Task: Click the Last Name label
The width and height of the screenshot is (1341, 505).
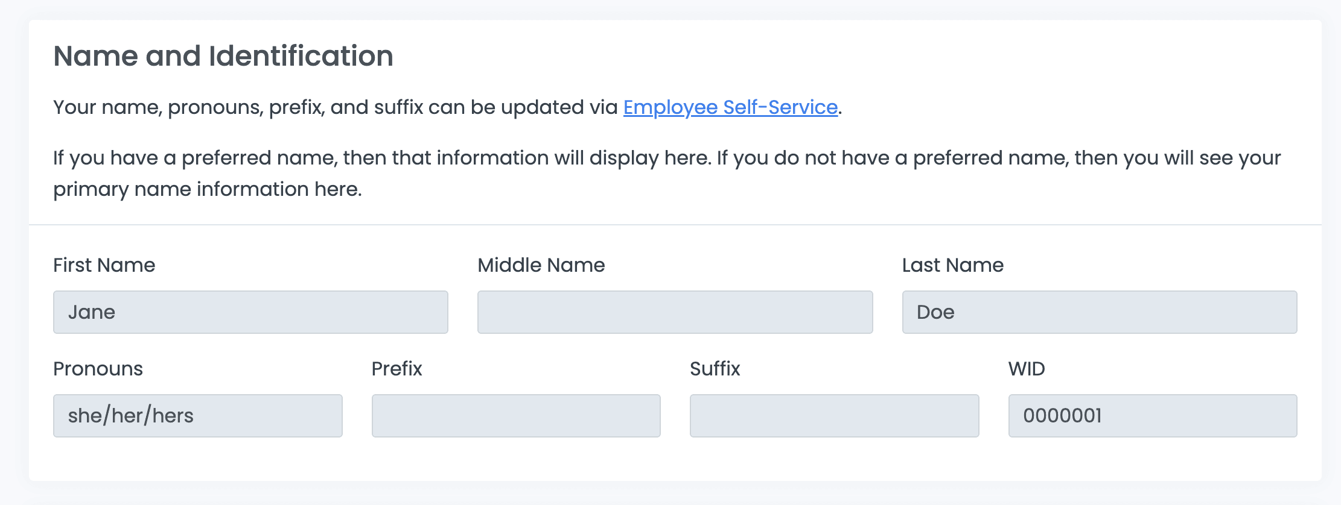Action: tap(952, 265)
